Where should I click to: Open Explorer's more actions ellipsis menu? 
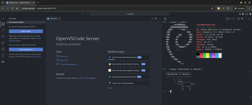pos(42,19)
